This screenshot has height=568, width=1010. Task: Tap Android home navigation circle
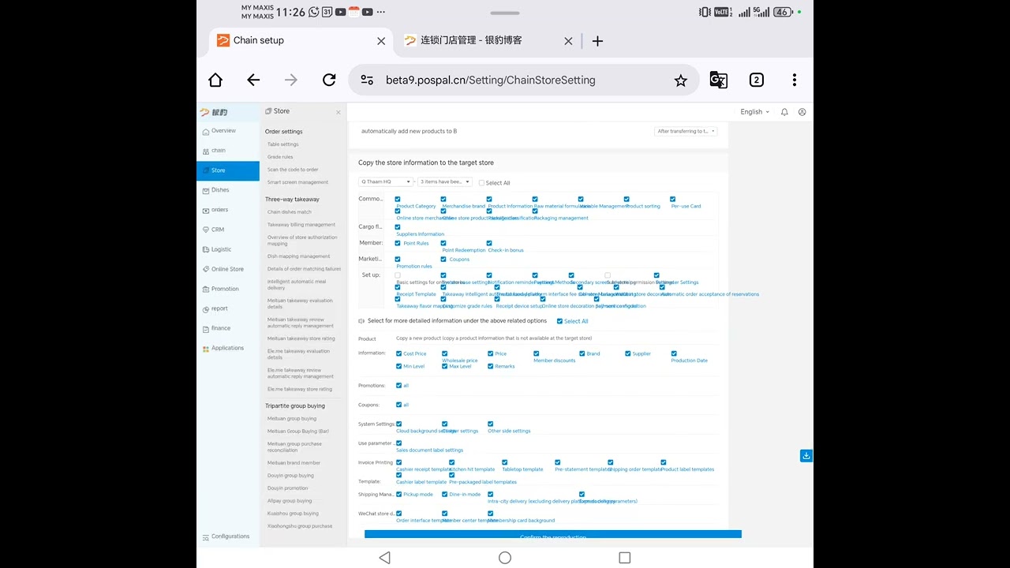[505, 558]
